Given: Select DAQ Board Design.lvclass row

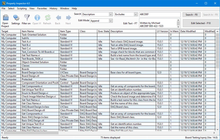Looking at the screenshot, I should click(108, 107).
